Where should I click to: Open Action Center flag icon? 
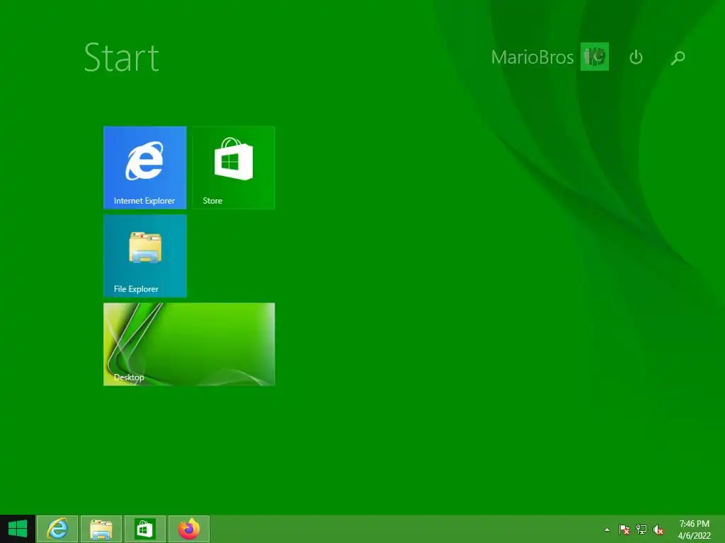click(624, 530)
